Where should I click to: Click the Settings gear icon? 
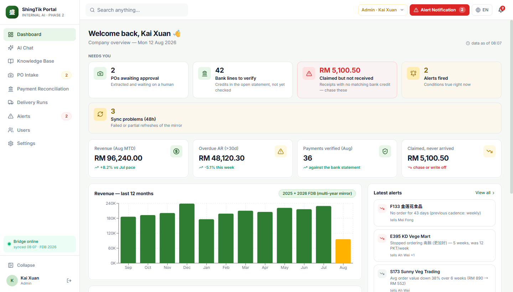(11, 144)
